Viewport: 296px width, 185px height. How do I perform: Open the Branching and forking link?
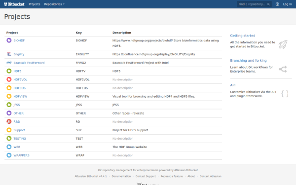pyautogui.click(x=248, y=60)
